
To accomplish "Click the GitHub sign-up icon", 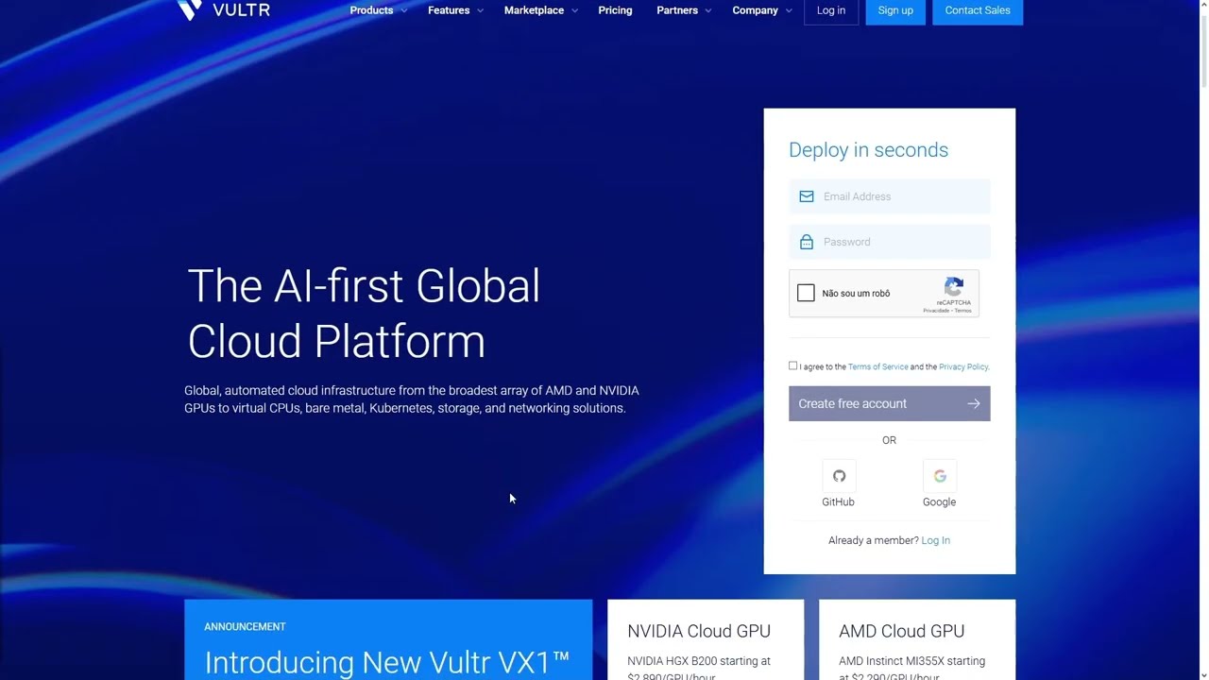I will 839,476.
